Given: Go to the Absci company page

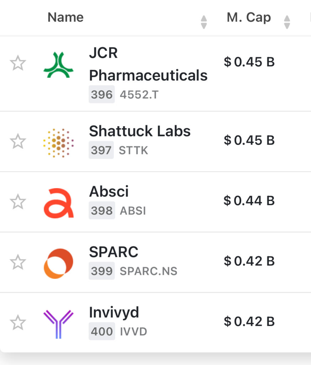Looking at the screenshot, I should pos(109,192).
